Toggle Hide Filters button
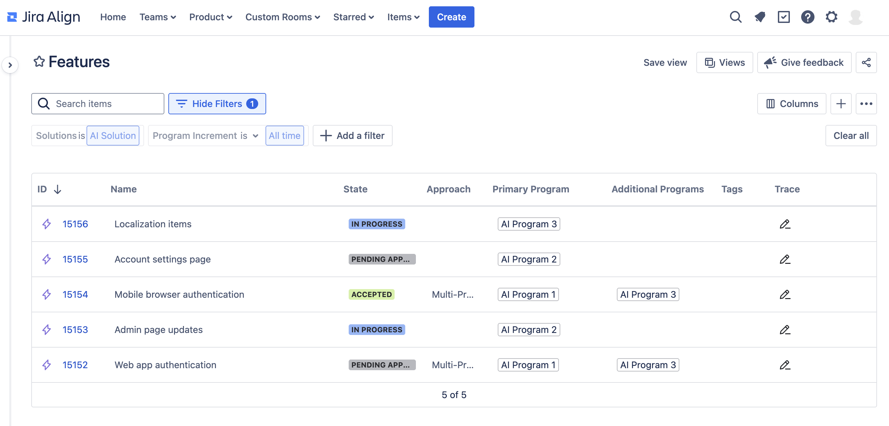The height and width of the screenshot is (426, 889). [x=217, y=104]
